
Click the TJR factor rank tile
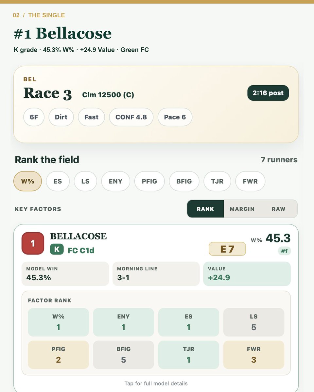coord(188,355)
